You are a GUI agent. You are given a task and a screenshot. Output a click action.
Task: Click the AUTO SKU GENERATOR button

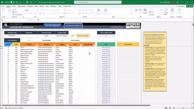pos(52,26)
